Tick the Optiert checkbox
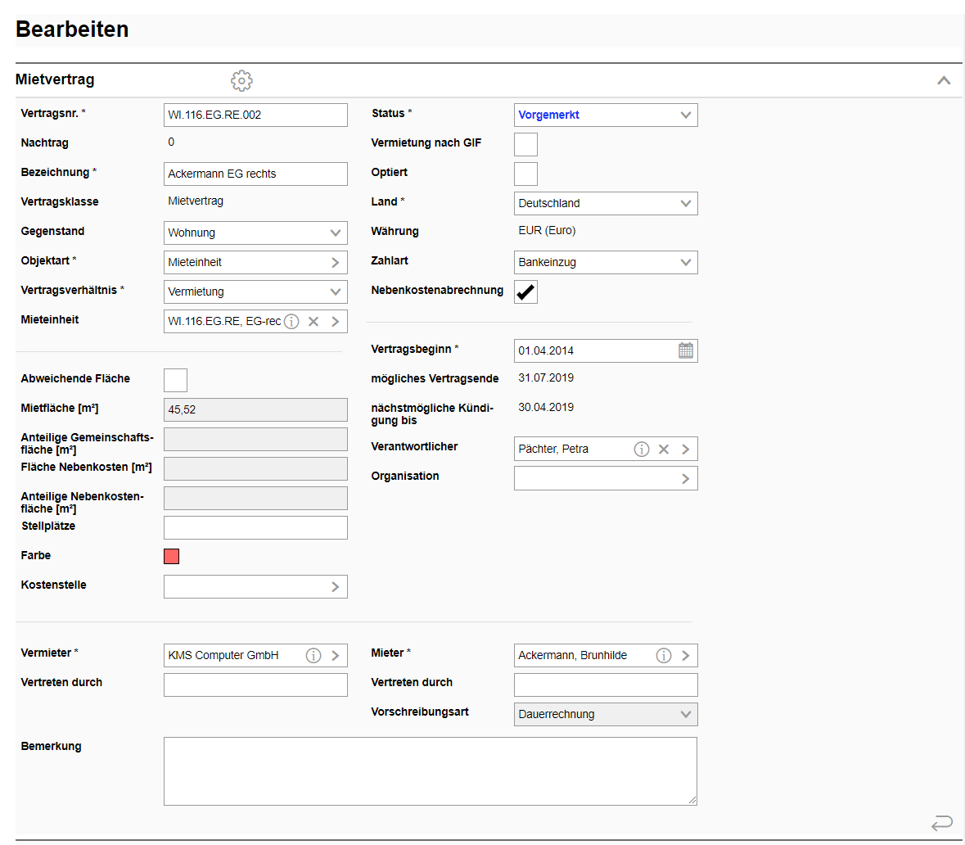965x845 pixels. [x=525, y=174]
